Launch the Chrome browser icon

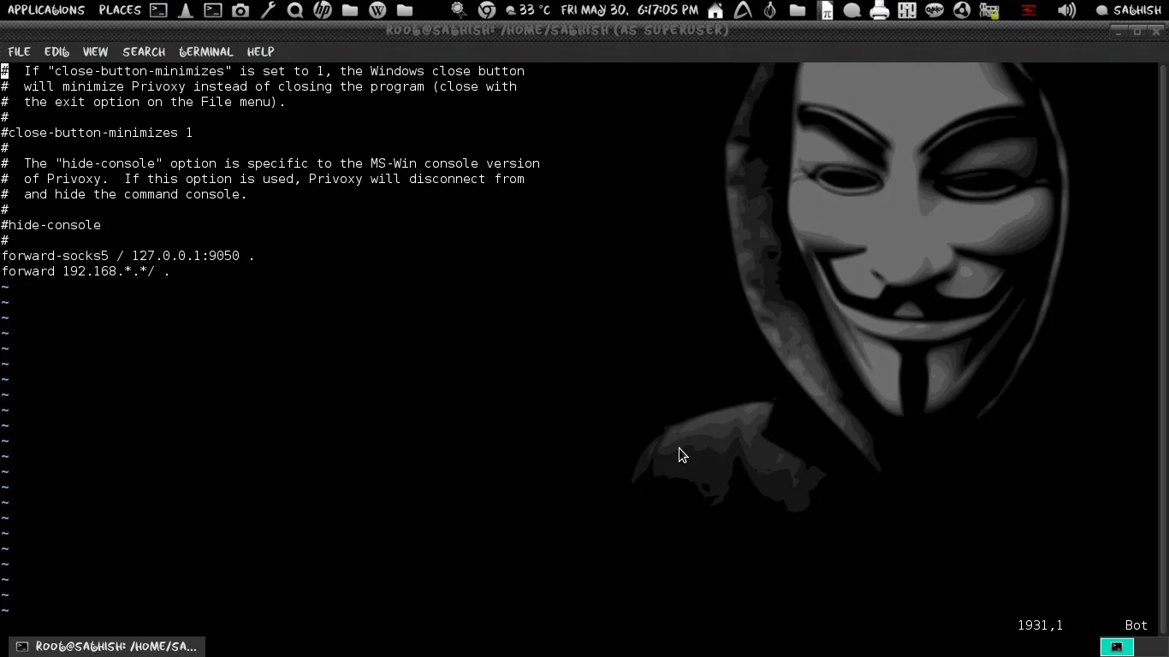point(487,10)
